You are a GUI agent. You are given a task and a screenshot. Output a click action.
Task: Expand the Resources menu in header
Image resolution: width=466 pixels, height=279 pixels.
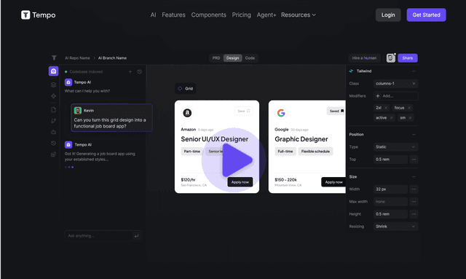pyautogui.click(x=299, y=15)
